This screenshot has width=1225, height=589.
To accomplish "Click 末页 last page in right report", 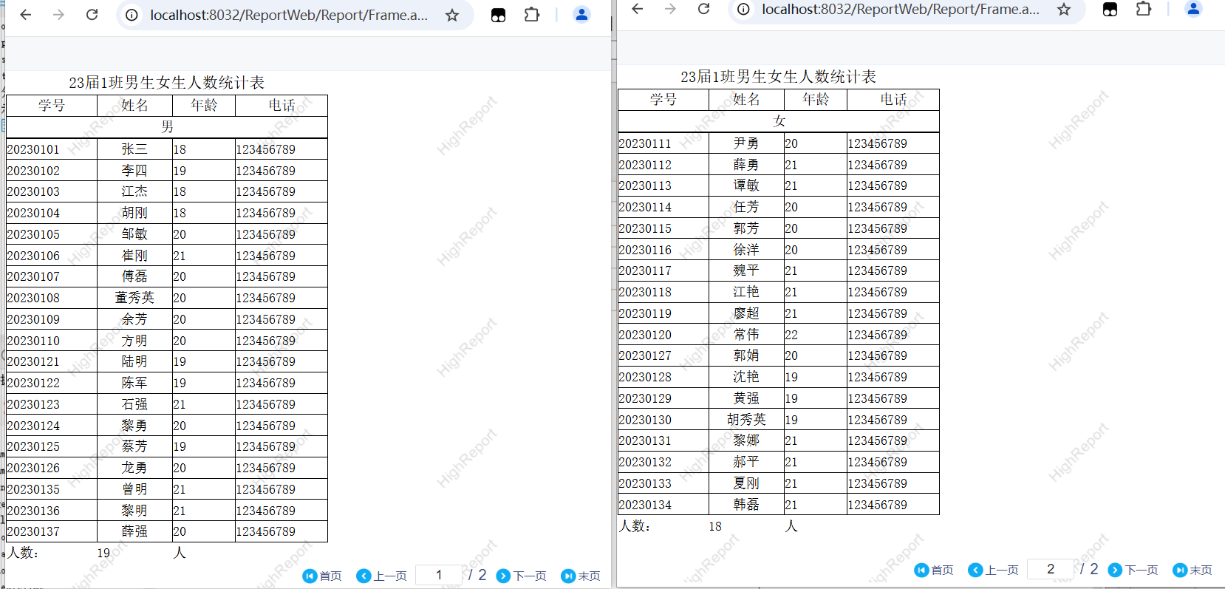I will [x=1192, y=570].
